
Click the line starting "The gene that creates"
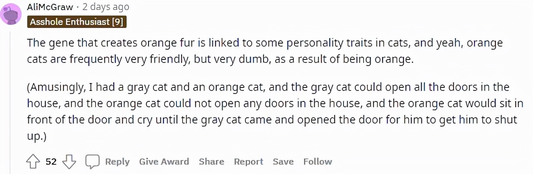pos(265,43)
